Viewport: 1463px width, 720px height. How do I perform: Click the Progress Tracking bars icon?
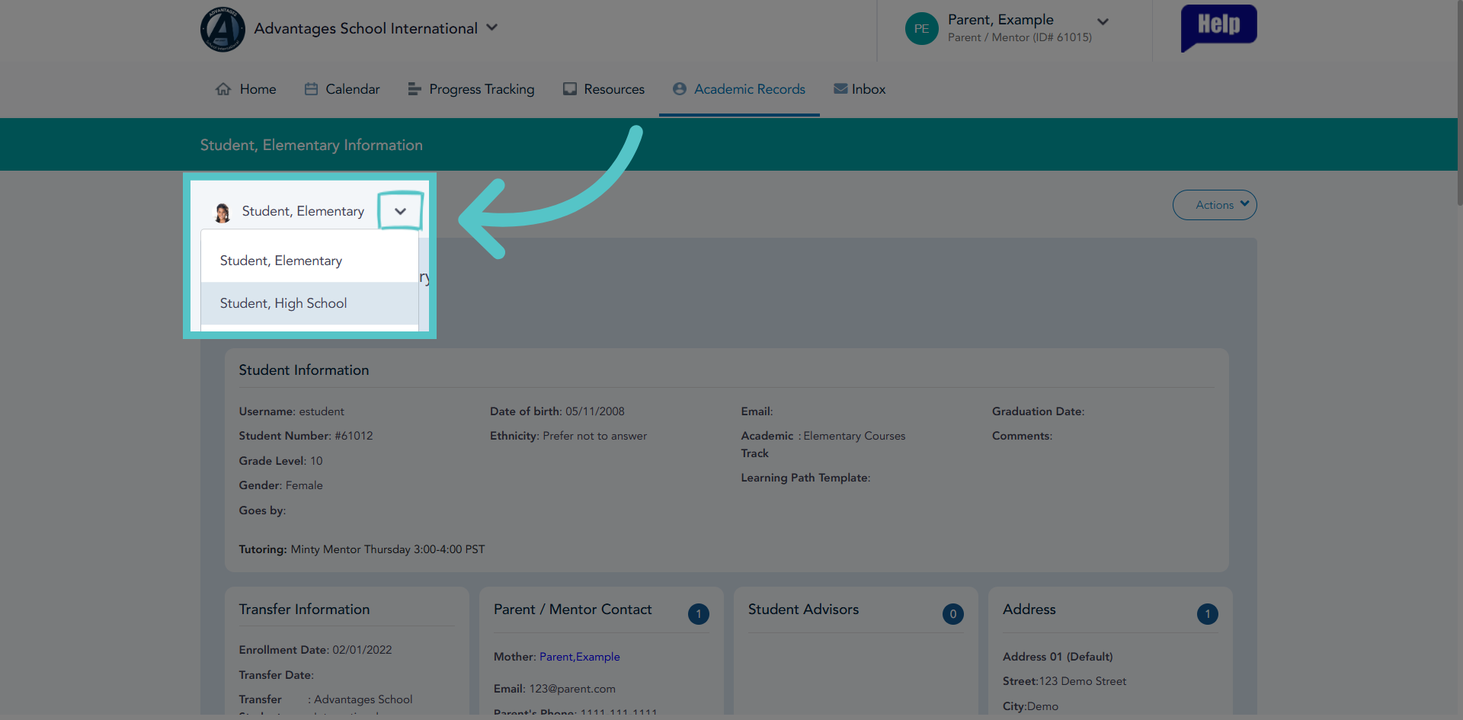click(x=415, y=89)
